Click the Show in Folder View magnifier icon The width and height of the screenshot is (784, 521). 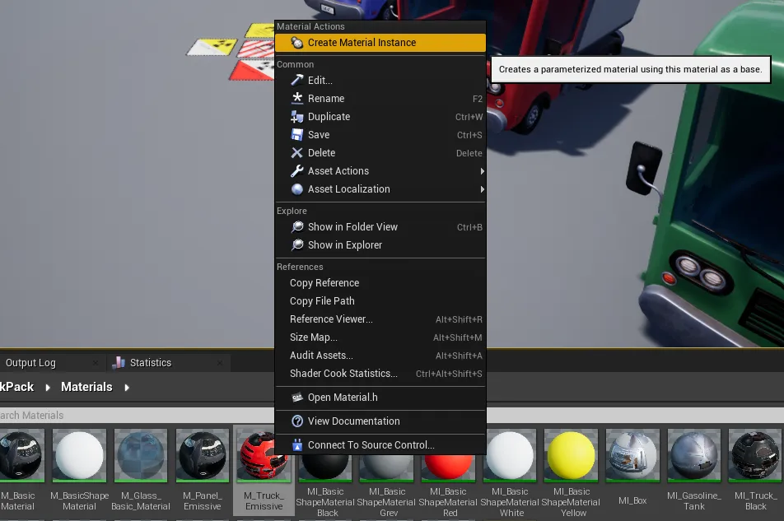pyautogui.click(x=297, y=226)
